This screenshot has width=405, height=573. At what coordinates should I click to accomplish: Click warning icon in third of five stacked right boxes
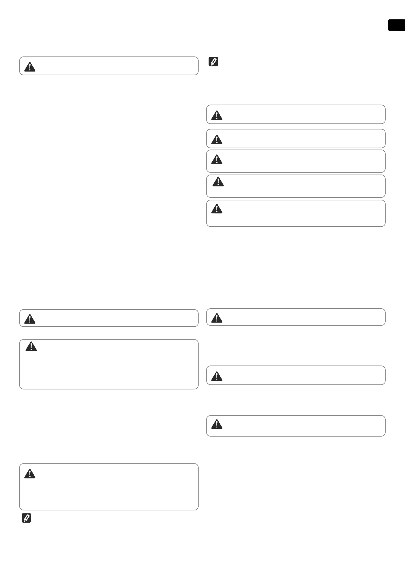[x=217, y=159]
